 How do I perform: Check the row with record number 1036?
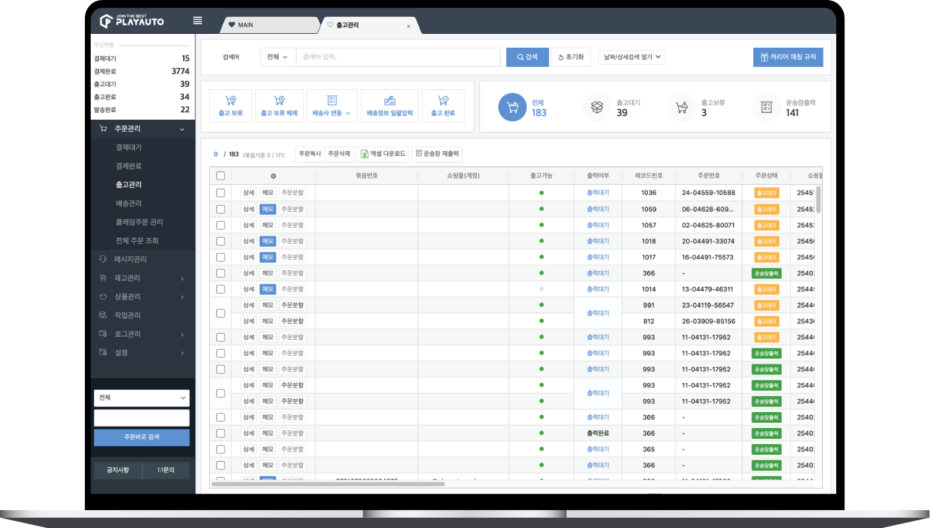click(221, 193)
